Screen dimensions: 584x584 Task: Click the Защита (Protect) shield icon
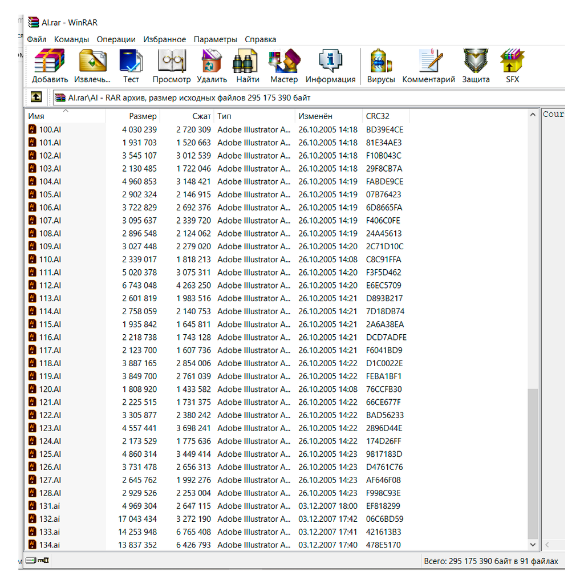coord(476,60)
